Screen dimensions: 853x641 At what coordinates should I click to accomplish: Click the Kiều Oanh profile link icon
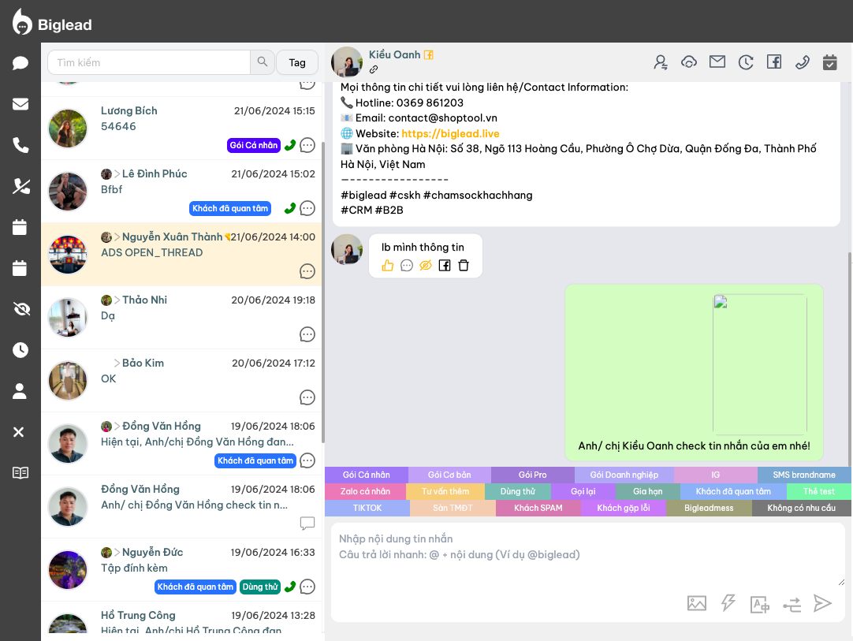pyautogui.click(x=374, y=69)
